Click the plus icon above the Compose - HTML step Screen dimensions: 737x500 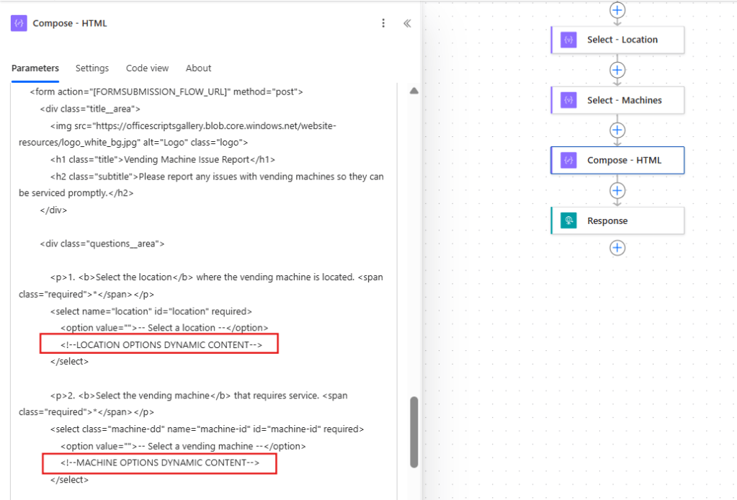[617, 130]
